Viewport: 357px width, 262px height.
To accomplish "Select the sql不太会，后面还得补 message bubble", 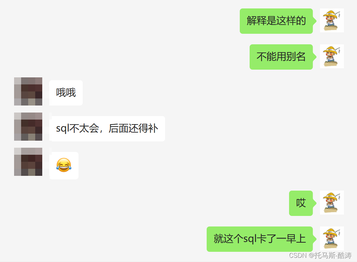I will (x=107, y=129).
